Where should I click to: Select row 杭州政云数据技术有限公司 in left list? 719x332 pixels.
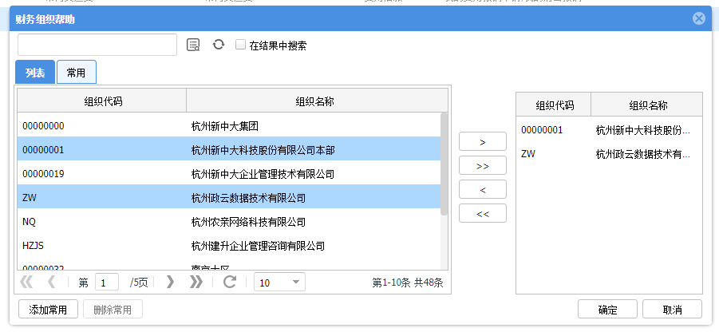[229, 198]
